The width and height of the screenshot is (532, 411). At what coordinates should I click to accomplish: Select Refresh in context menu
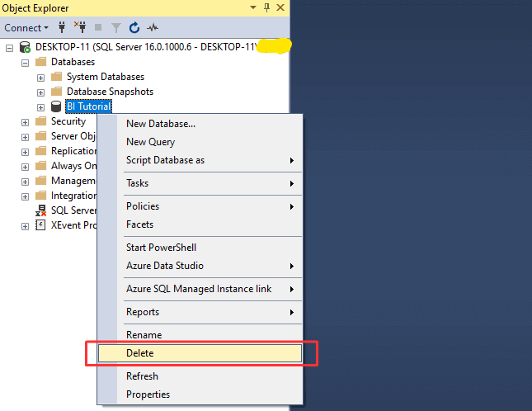pos(200,376)
